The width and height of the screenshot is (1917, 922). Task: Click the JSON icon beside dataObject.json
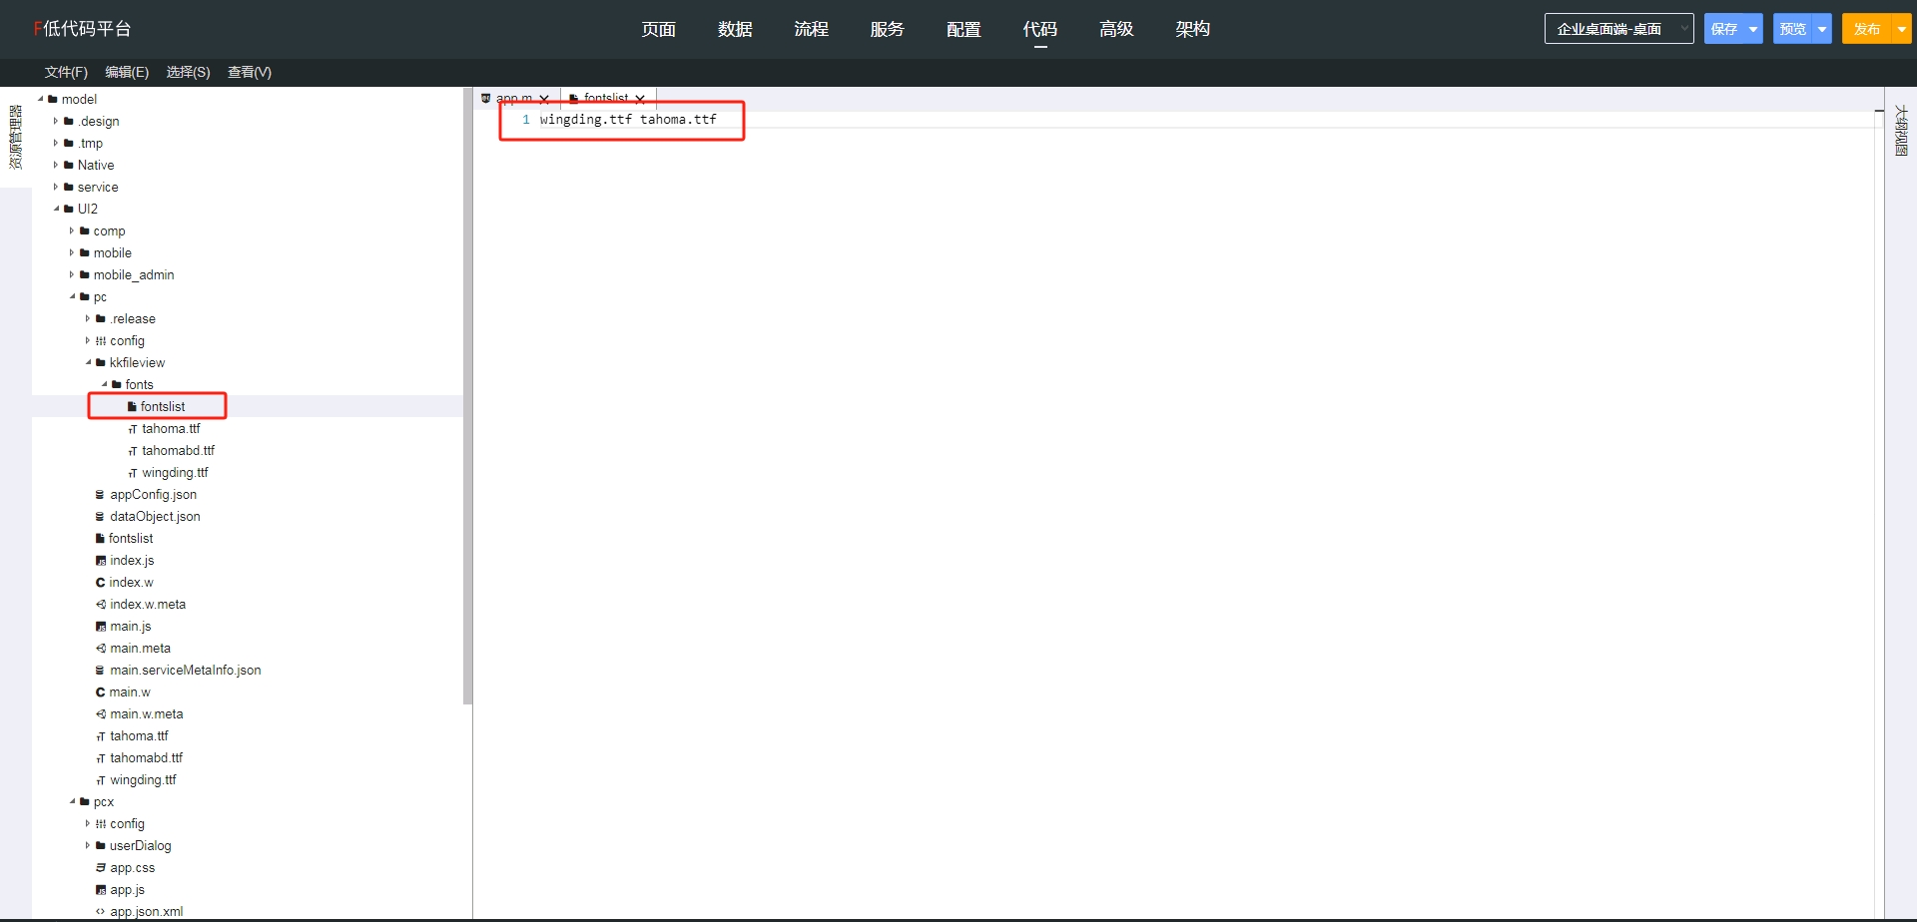click(x=100, y=517)
